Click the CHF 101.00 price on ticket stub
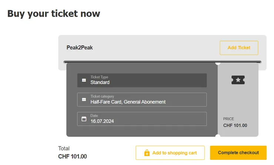 pyautogui.click(x=235, y=125)
